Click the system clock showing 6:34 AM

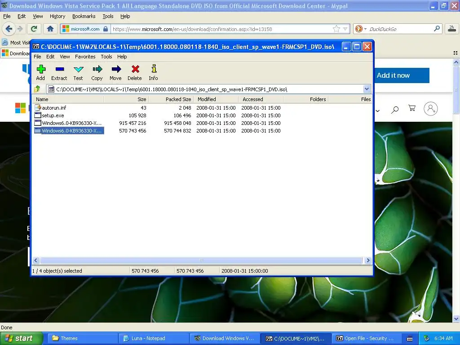point(443,338)
